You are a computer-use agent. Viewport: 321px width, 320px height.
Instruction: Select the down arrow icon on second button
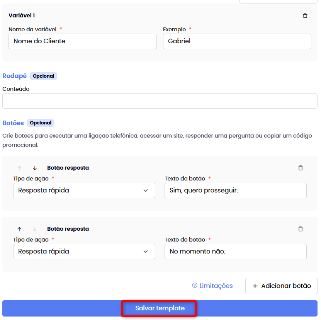pyautogui.click(x=34, y=229)
